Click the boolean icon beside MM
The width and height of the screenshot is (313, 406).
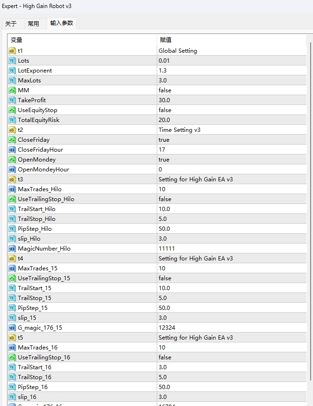(x=12, y=90)
